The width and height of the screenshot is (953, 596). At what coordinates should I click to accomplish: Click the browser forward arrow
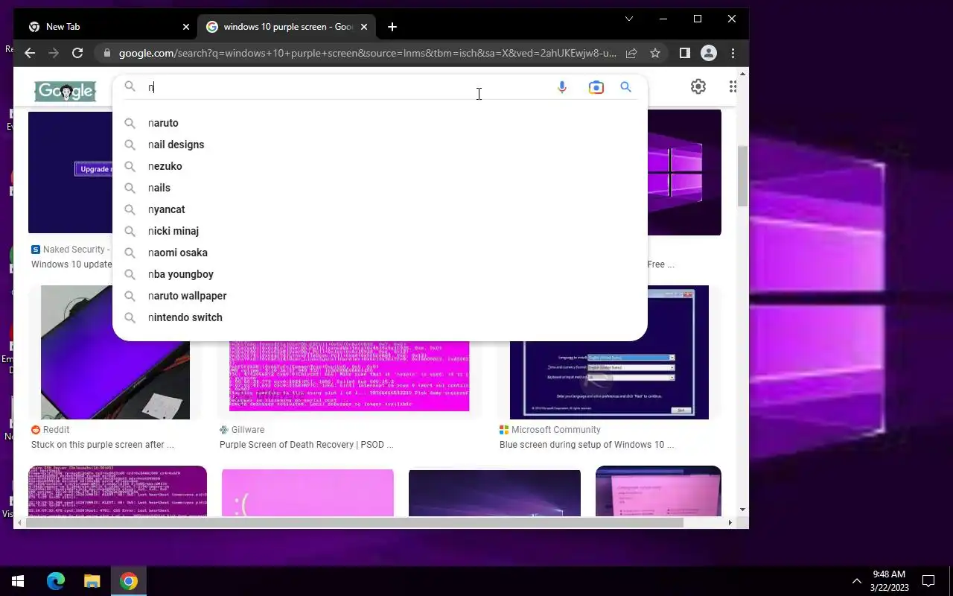click(x=54, y=53)
